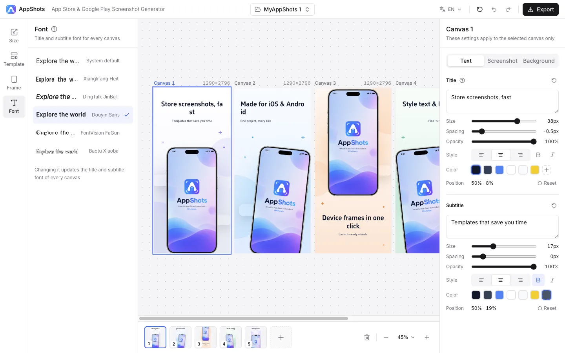Align the Title text center

[x=501, y=155]
